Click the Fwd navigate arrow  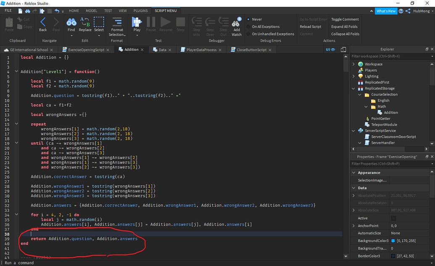pyautogui.click(x=56, y=22)
